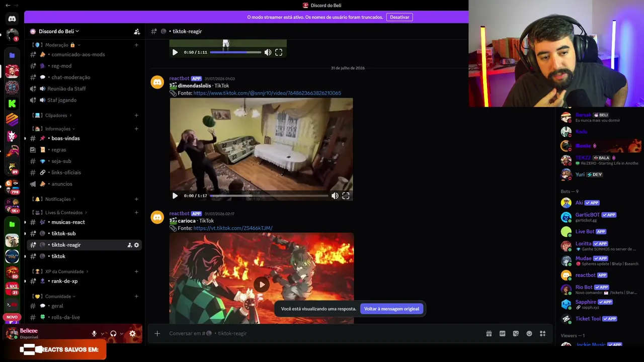Viewport: 644px width, 362px height.
Task: Deafen with headphones toggle in user panel
Action: click(x=113, y=333)
